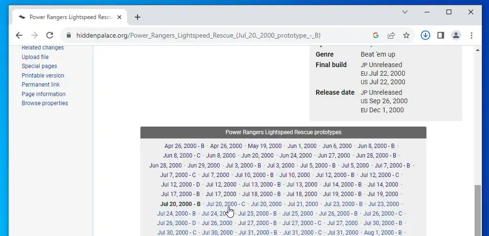Open the Jul 13, 2000 - B prototype
489x236 pixels.
(261, 185)
